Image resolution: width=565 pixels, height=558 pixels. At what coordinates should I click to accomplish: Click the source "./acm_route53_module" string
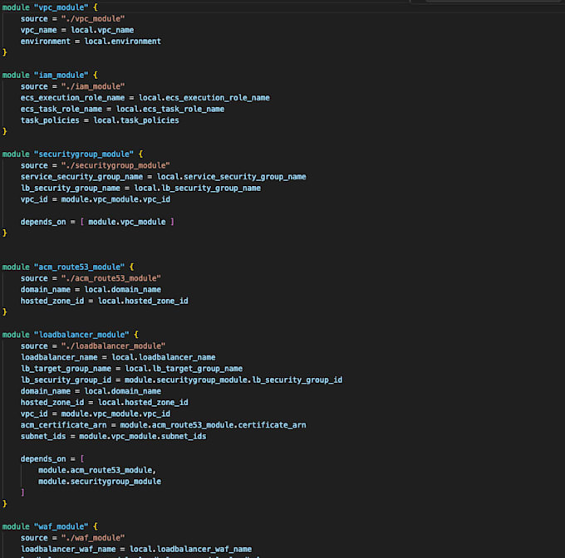111,278
